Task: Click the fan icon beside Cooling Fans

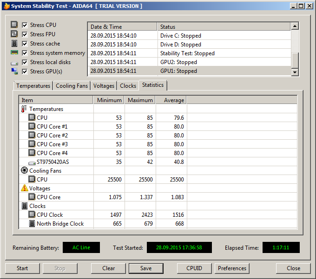Action: 25,171
